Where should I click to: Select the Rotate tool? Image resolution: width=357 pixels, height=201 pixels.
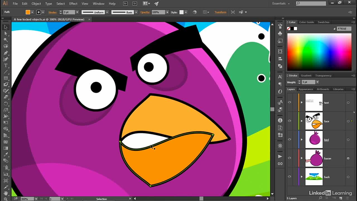tap(6, 103)
